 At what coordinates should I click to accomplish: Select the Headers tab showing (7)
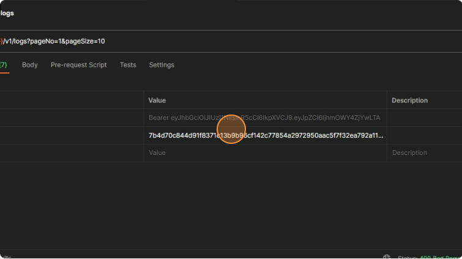(4, 65)
